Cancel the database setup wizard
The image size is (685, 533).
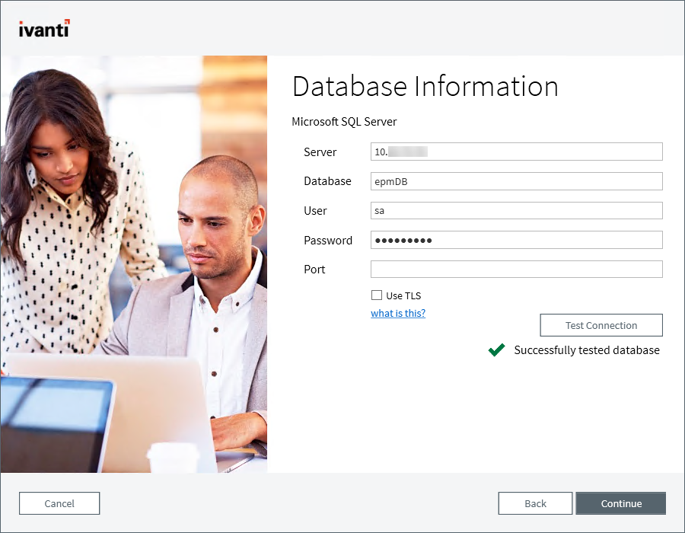pyautogui.click(x=59, y=503)
